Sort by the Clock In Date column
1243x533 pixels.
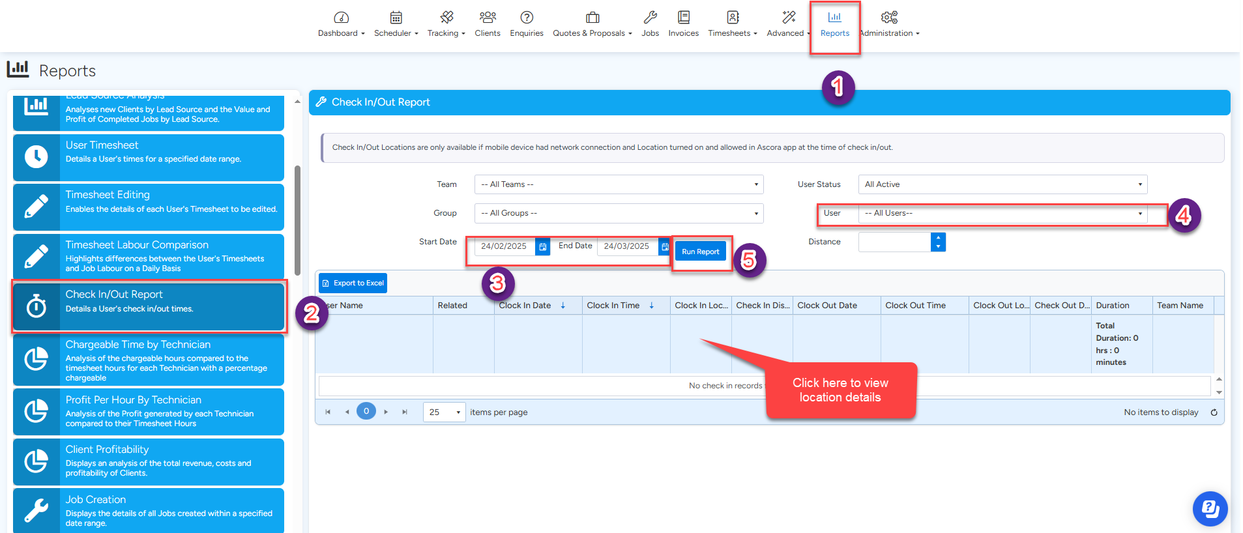(525, 306)
